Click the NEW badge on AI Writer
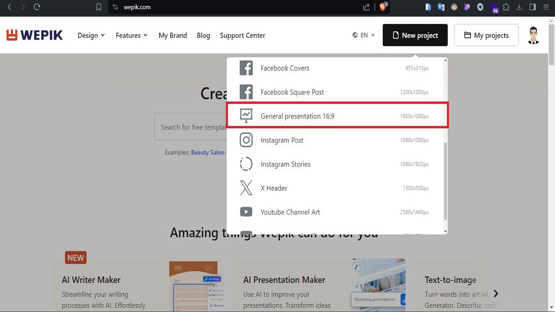This screenshot has width=555, height=312. point(75,258)
